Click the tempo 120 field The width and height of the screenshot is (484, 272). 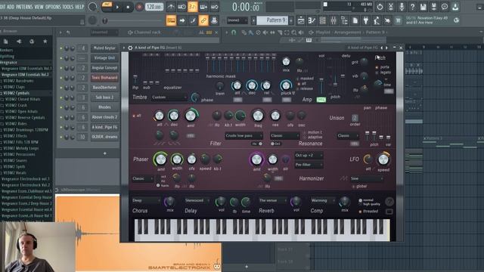coord(154,7)
